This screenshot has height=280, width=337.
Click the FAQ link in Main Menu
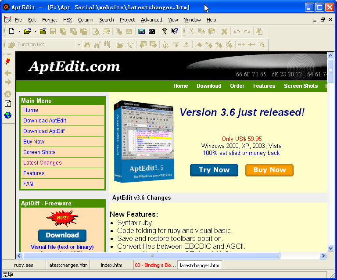point(28,184)
